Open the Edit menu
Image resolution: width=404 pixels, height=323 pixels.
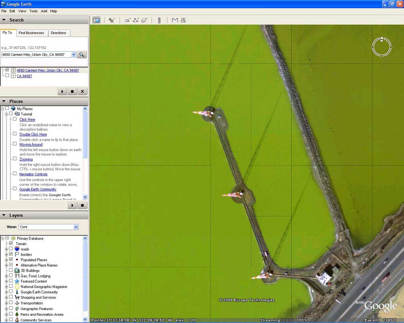12,11
